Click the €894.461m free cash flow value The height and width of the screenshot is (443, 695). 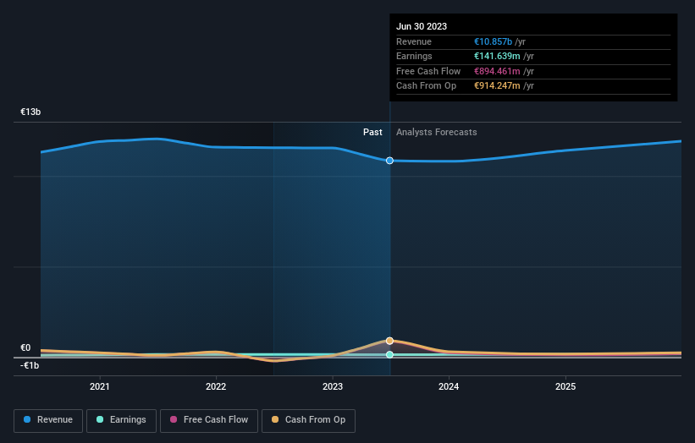[x=497, y=71]
